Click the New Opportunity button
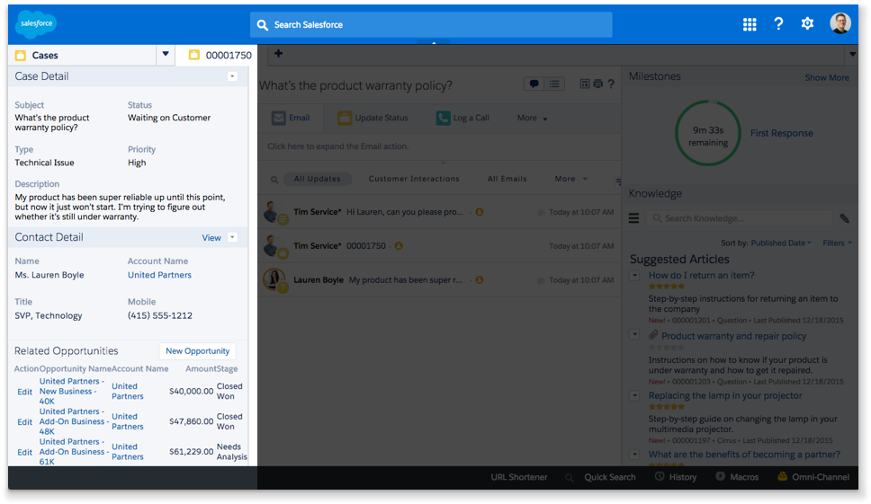This screenshot has width=871, height=504. [x=197, y=351]
